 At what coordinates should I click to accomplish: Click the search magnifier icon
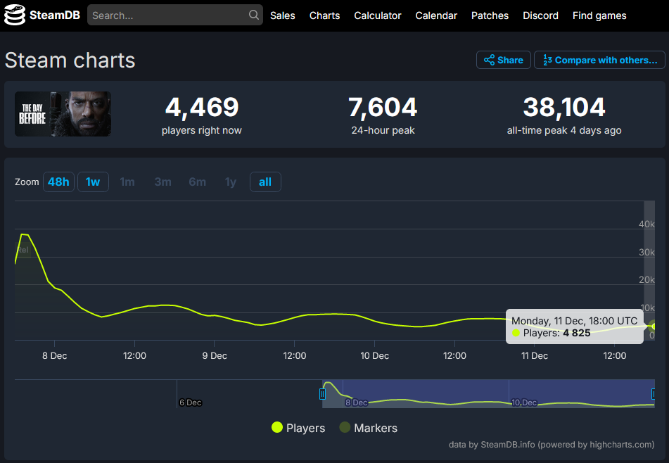point(254,15)
